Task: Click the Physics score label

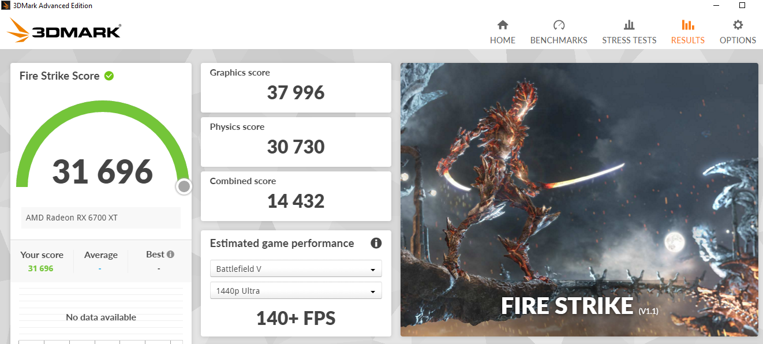Action: [x=237, y=127]
